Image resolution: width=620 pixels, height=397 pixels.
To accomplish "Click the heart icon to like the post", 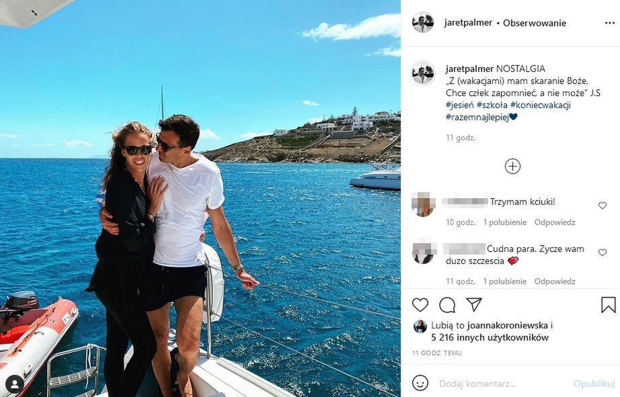I will (x=420, y=305).
